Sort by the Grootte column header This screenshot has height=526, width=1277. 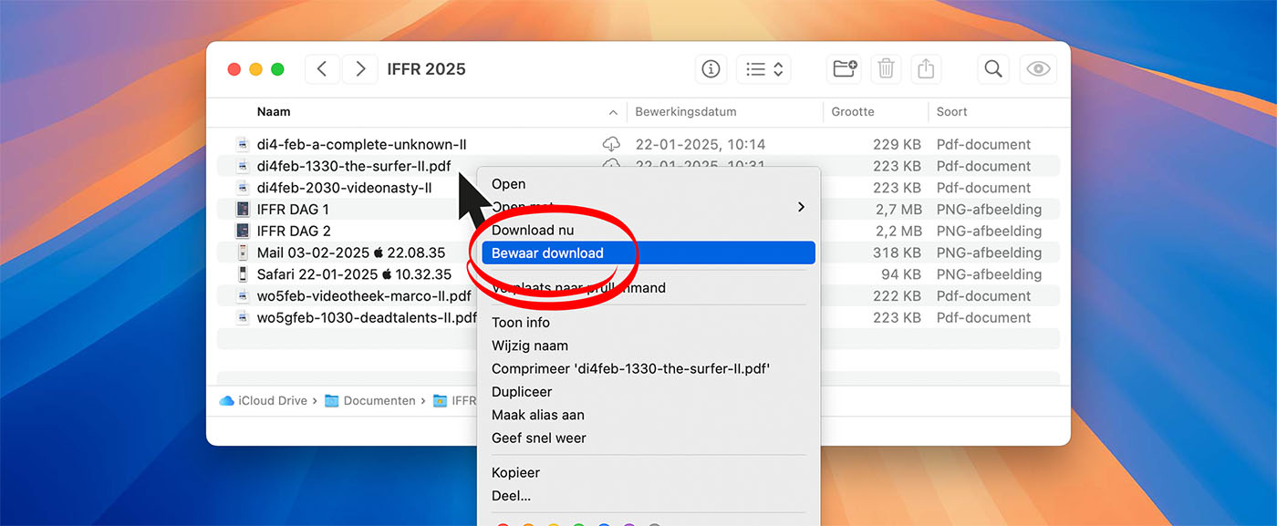tap(853, 112)
